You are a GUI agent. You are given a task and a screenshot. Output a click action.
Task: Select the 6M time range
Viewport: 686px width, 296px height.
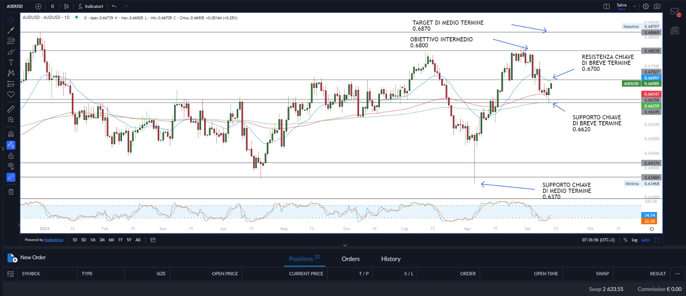111,240
